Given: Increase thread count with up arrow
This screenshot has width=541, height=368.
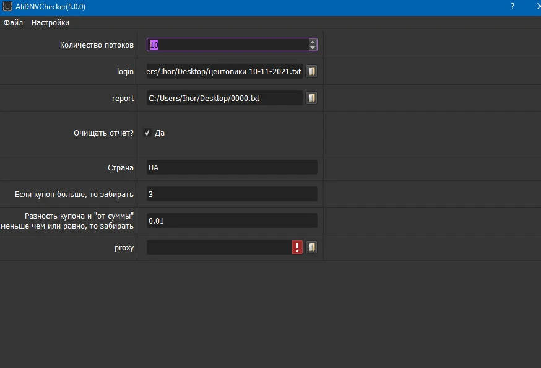Looking at the screenshot, I should [x=313, y=42].
